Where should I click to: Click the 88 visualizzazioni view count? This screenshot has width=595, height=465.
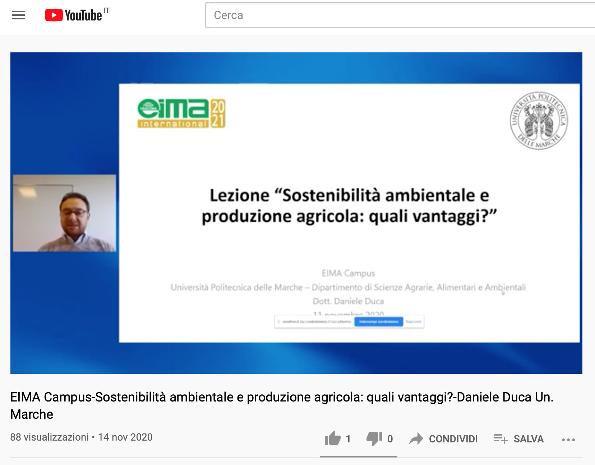[x=49, y=437]
